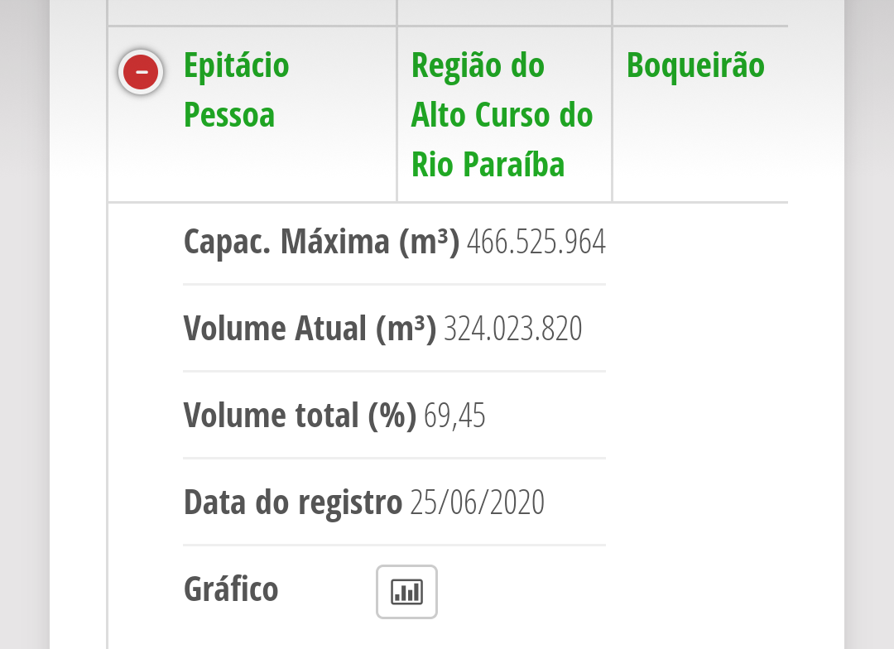The image size is (894, 649).
Task: Select the Região do Alto Curso do Rio Paraíba cell
Action: [505, 114]
